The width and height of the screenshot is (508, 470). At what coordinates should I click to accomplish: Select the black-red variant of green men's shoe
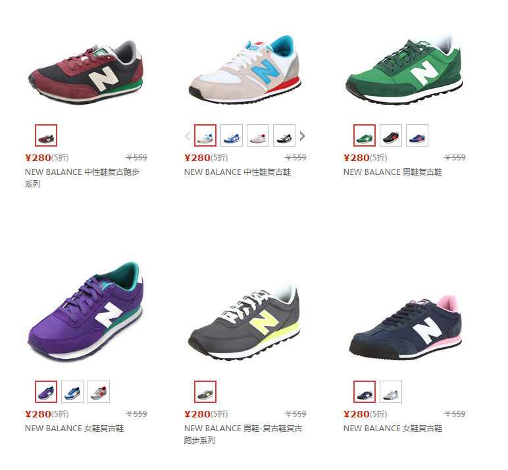(x=391, y=135)
